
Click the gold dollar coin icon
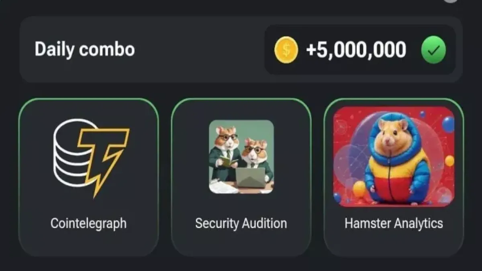coord(286,50)
